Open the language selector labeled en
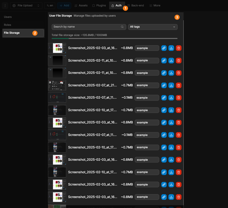The height and width of the screenshot is (208, 228). [50, 5]
